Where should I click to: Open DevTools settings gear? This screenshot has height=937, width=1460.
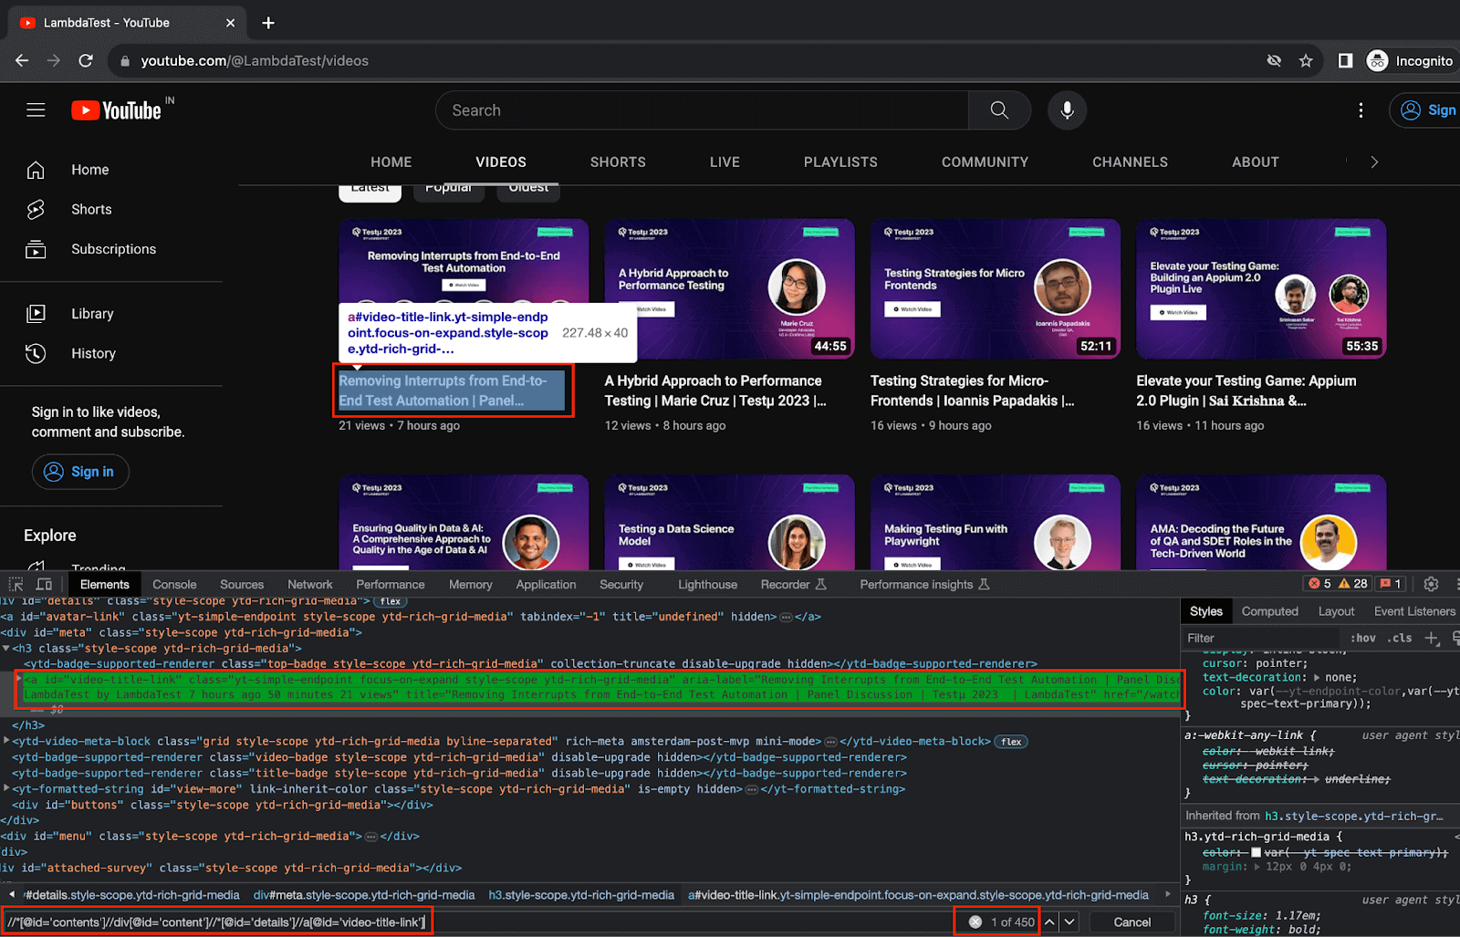(1431, 584)
